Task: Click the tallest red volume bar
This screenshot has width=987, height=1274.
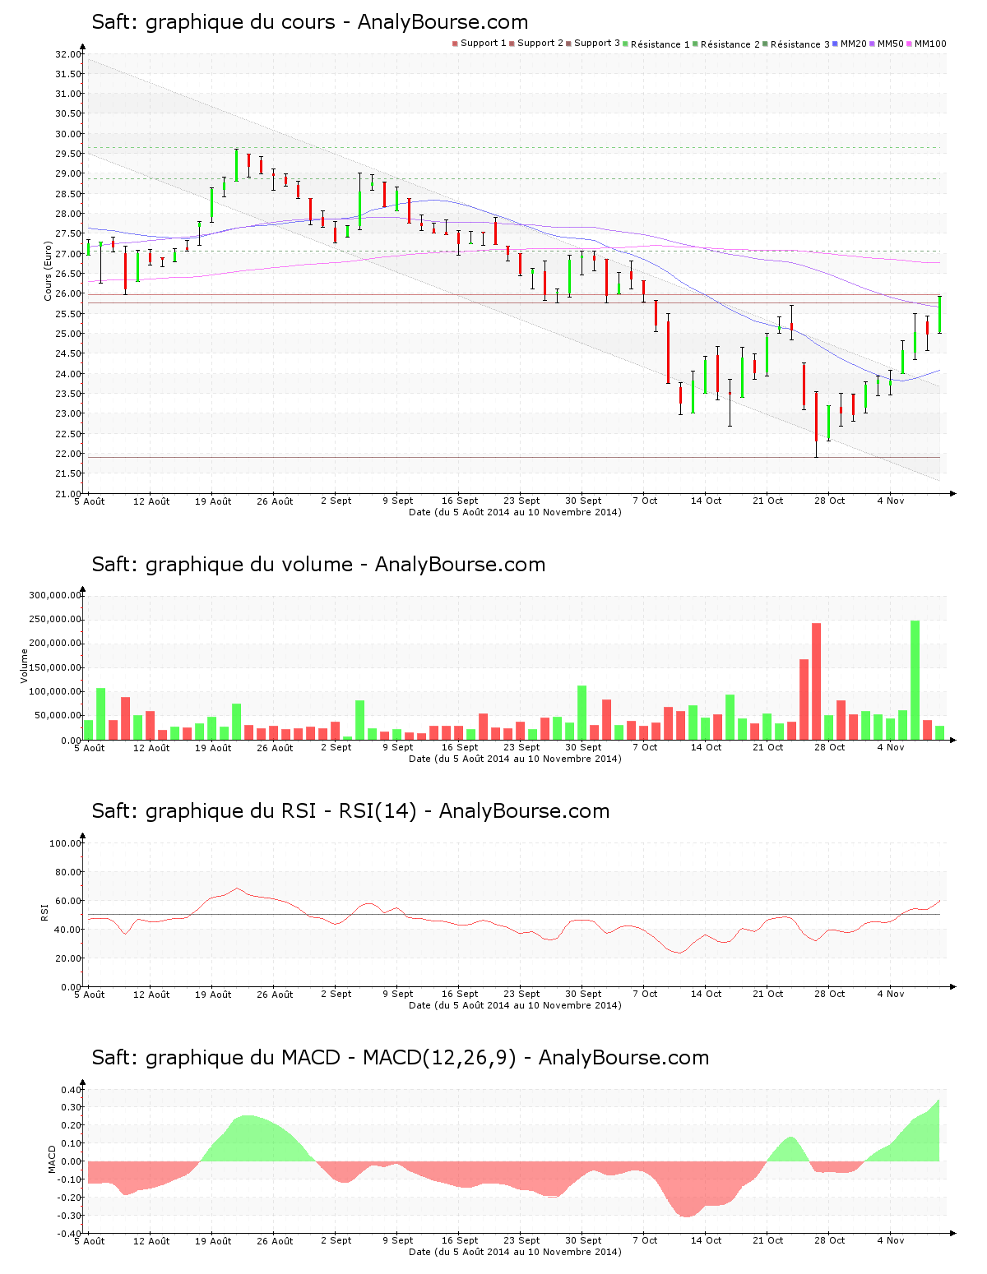Action: (816, 681)
